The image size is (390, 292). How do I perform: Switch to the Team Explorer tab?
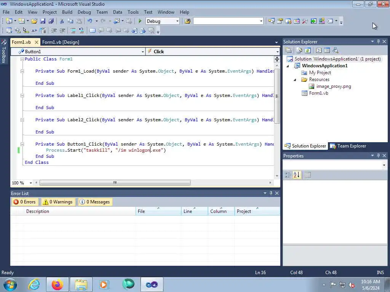click(x=348, y=146)
